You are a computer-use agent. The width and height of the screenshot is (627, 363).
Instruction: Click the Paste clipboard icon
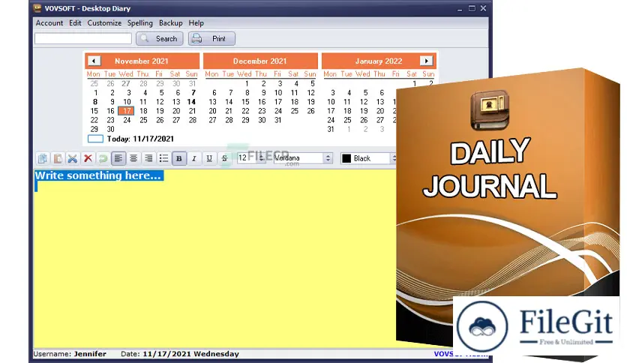coord(58,158)
